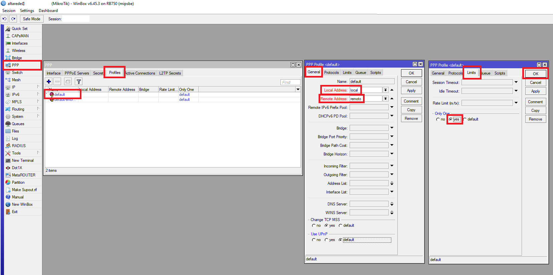Open MetaROUTER from the sidebar
The height and width of the screenshot is (275, 553).
(23, 175)
